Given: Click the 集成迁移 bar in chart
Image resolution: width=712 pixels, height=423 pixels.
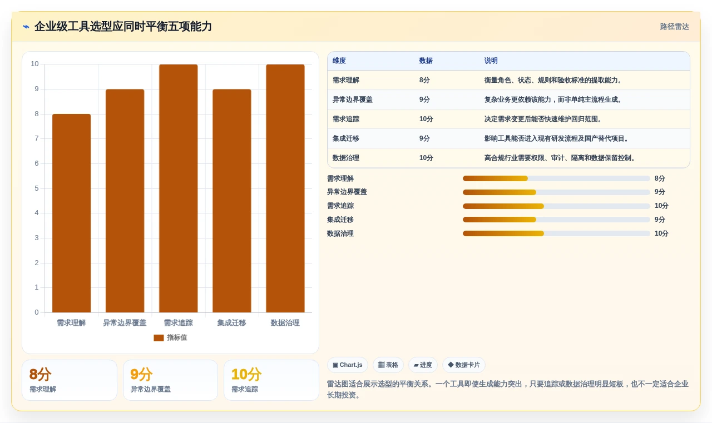Looking at the screenshot, I should click(232, 201).
